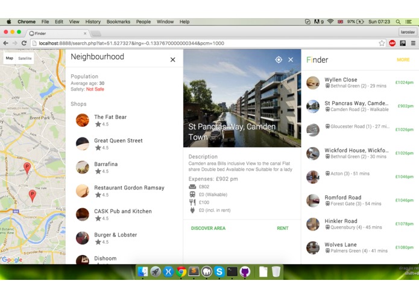Screen dimensions: 419x298
Task: Open Terminal from the dock
Action: pos(232,271)
